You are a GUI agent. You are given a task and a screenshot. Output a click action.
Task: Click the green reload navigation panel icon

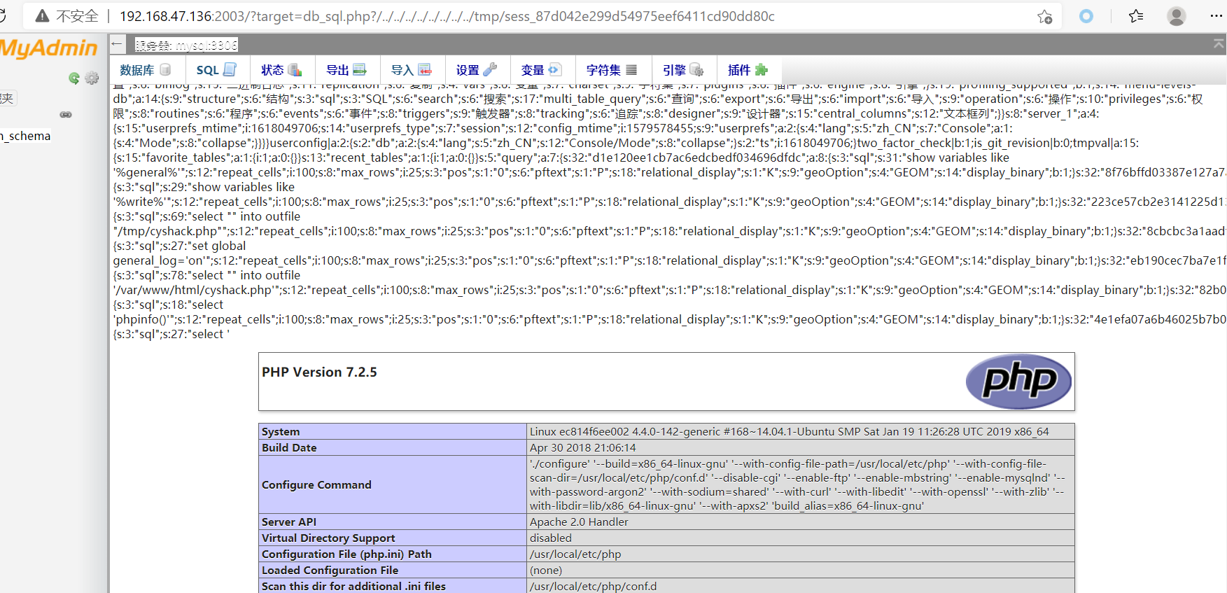tap(74, 78)
